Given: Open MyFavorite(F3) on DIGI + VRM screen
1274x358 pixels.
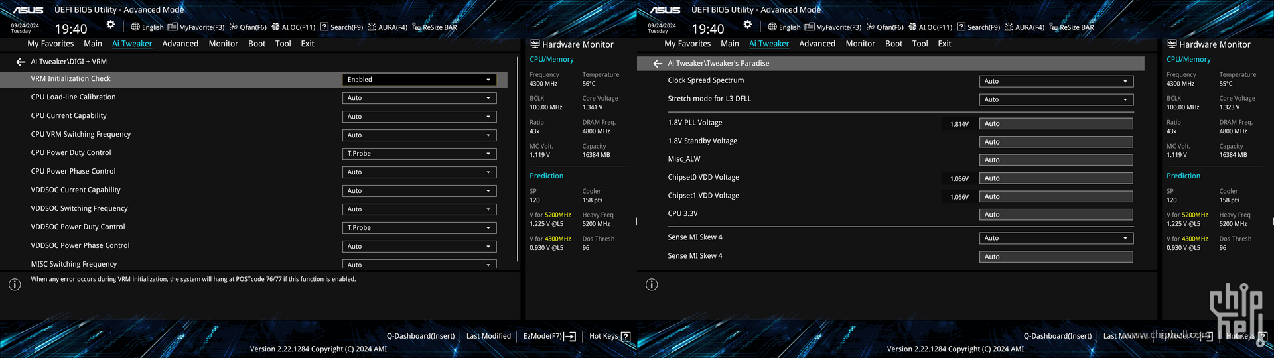Looking at the screenshot, I should pos(196,27).
